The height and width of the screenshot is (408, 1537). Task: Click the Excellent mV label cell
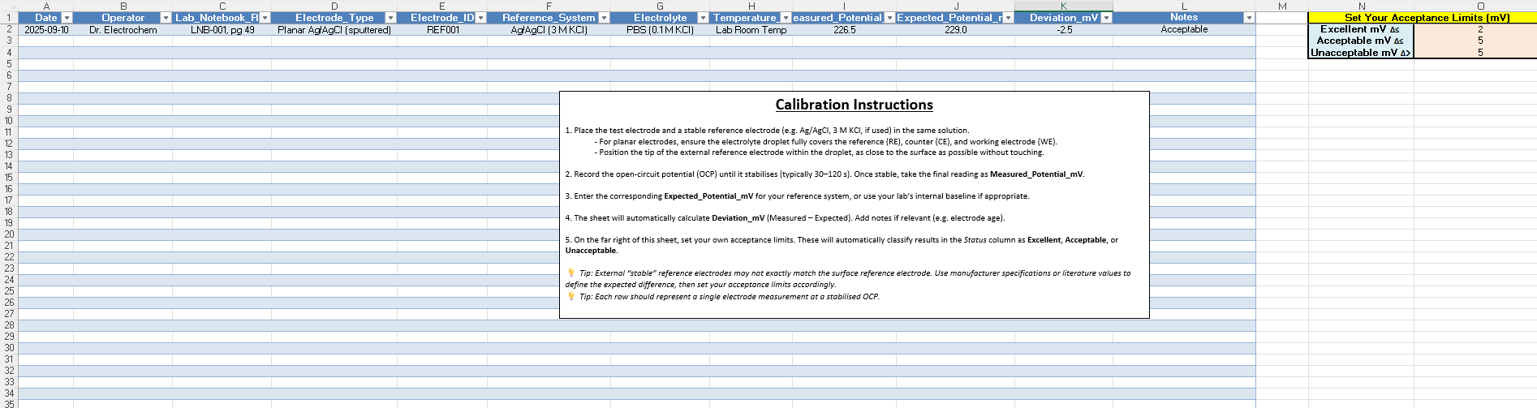(1361, 29)
